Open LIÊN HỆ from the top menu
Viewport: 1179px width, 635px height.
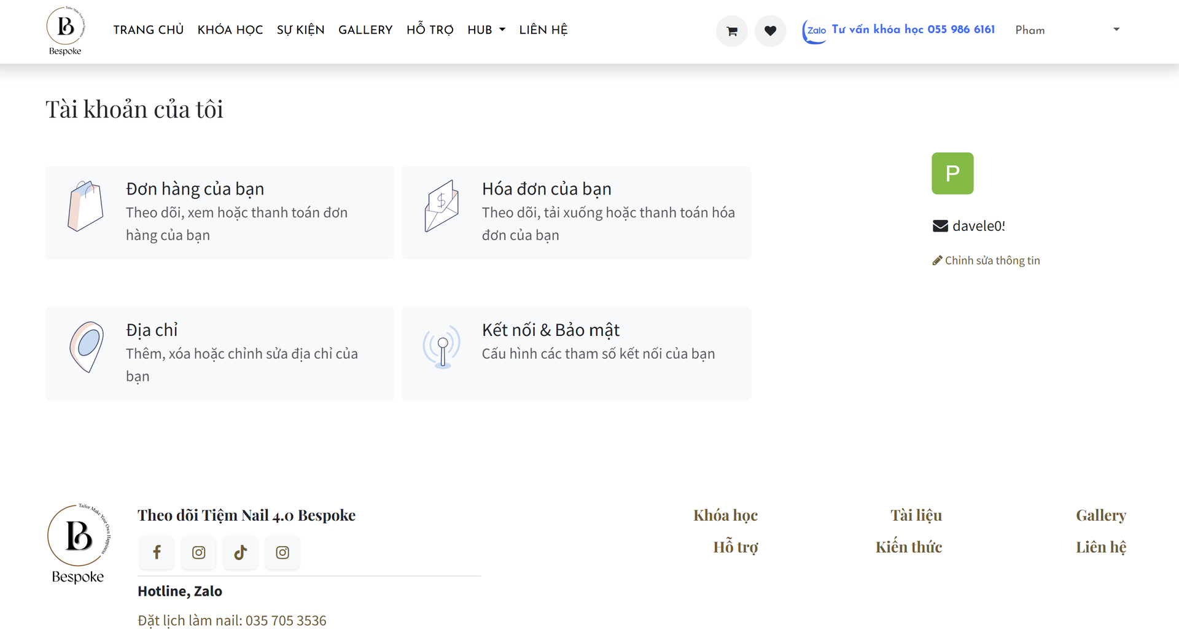click(x=543, y=30)
